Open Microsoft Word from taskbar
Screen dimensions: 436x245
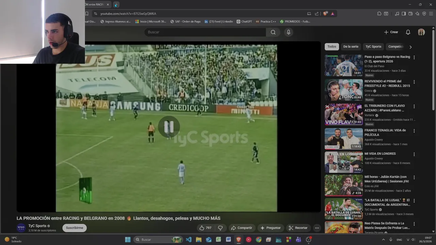pyautogui.click(x=228, y=240)
